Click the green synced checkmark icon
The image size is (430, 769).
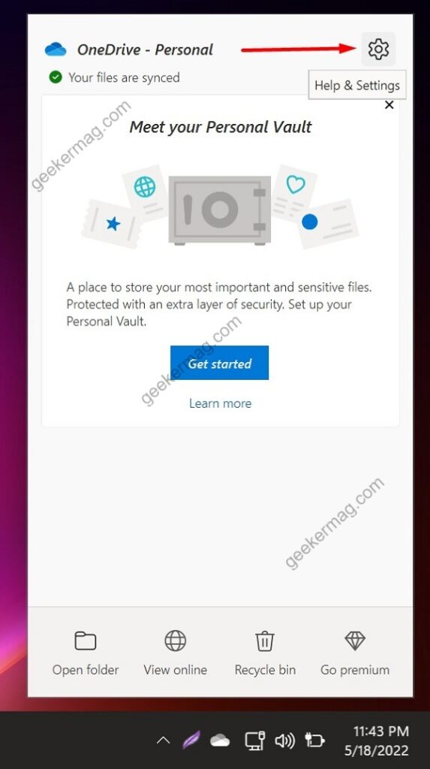56,77
